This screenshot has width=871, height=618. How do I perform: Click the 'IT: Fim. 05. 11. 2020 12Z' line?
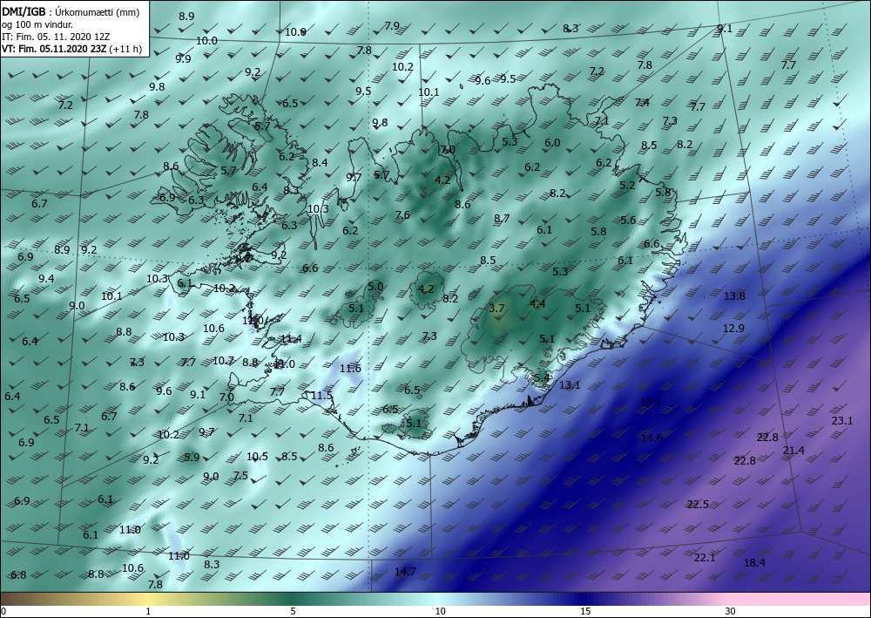coord(56,37)
